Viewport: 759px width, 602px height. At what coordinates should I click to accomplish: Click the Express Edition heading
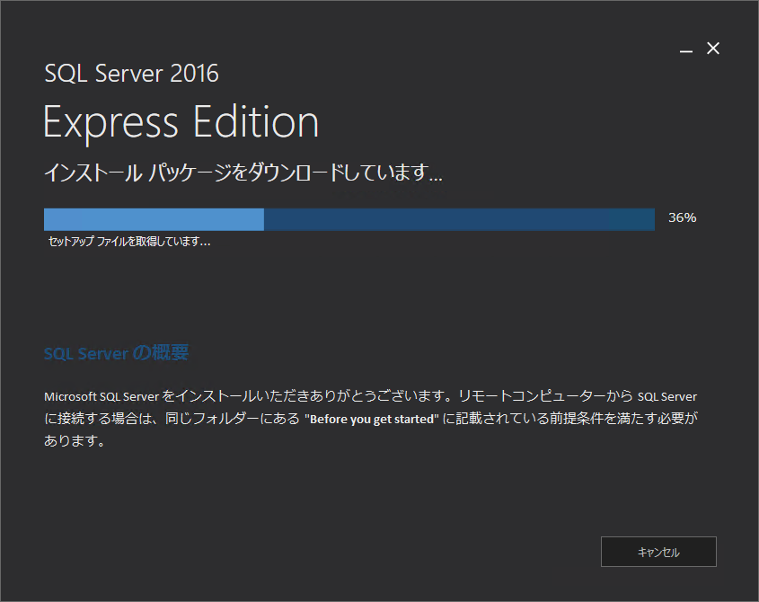(181, 122)
